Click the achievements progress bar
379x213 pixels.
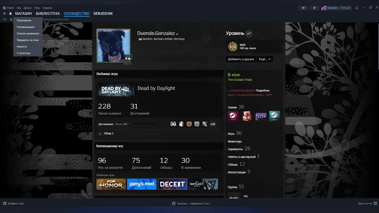[143, 124]
